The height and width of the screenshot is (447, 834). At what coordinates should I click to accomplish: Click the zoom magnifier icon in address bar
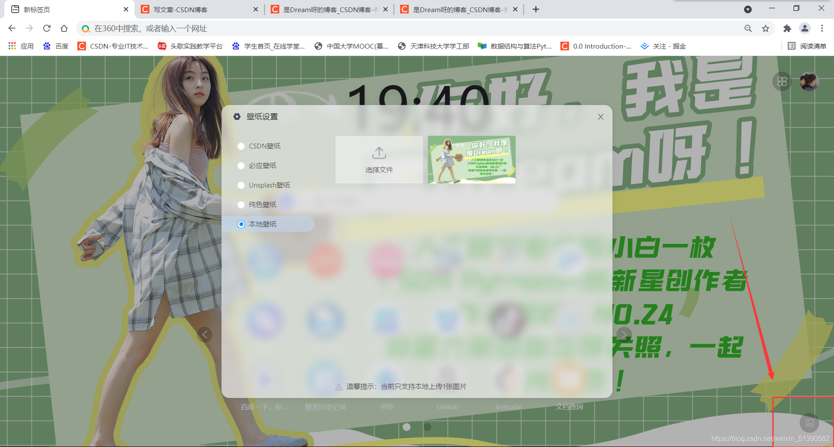(748, 29)
